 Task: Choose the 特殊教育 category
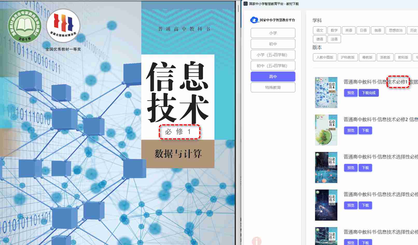click(273, 87)
